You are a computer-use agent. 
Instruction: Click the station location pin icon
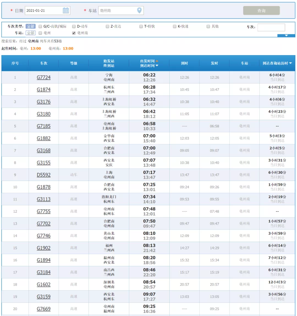[139, 10]
